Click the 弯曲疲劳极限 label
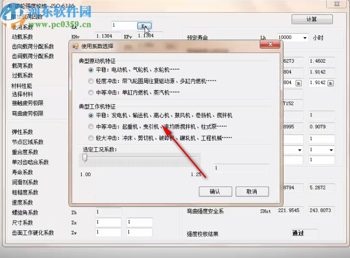 28,114
